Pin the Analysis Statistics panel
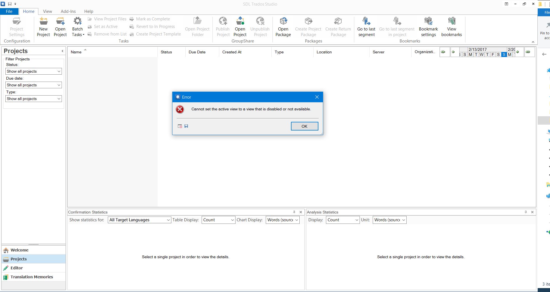The width and height of the screenshot is (550, 292). [x=526, y=212]
